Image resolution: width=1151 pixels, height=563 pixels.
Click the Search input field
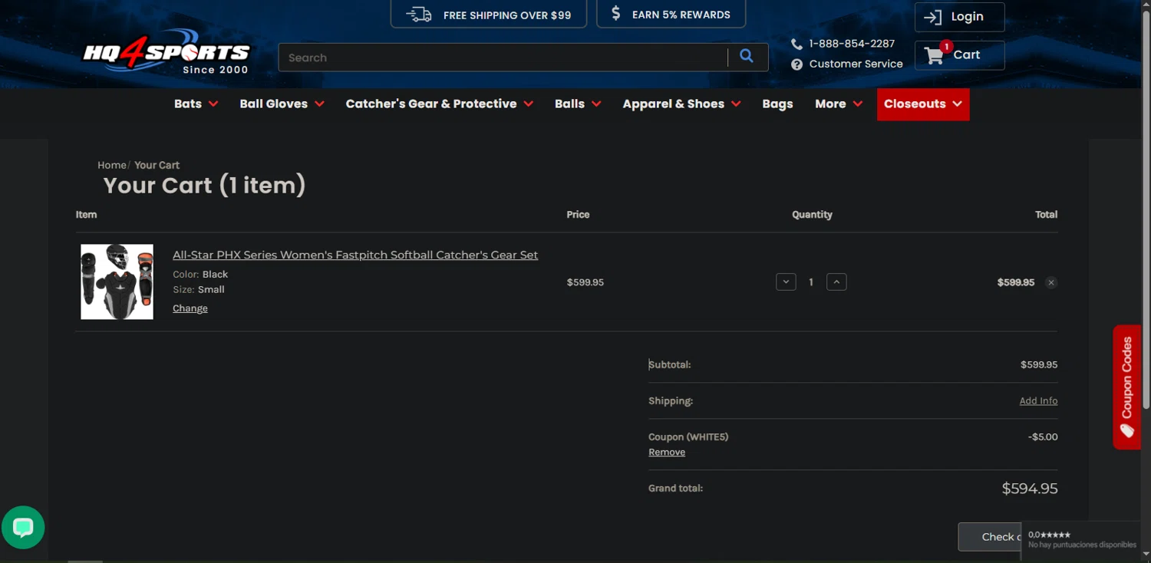pyautogui.click(x=503, y=58)
